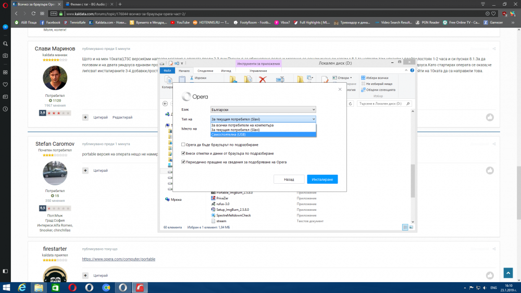The height and width of the screenshot is (293, 521).
Task: Uncheck import bookmarks and data checkbox
Action: 183,154
